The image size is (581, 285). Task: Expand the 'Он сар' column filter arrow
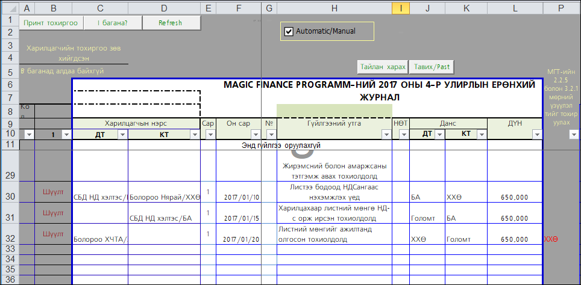[257, 135]
